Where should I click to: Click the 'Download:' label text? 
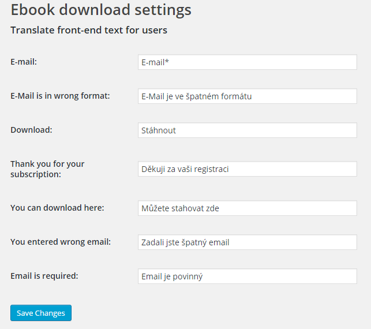tap(31, 130)
